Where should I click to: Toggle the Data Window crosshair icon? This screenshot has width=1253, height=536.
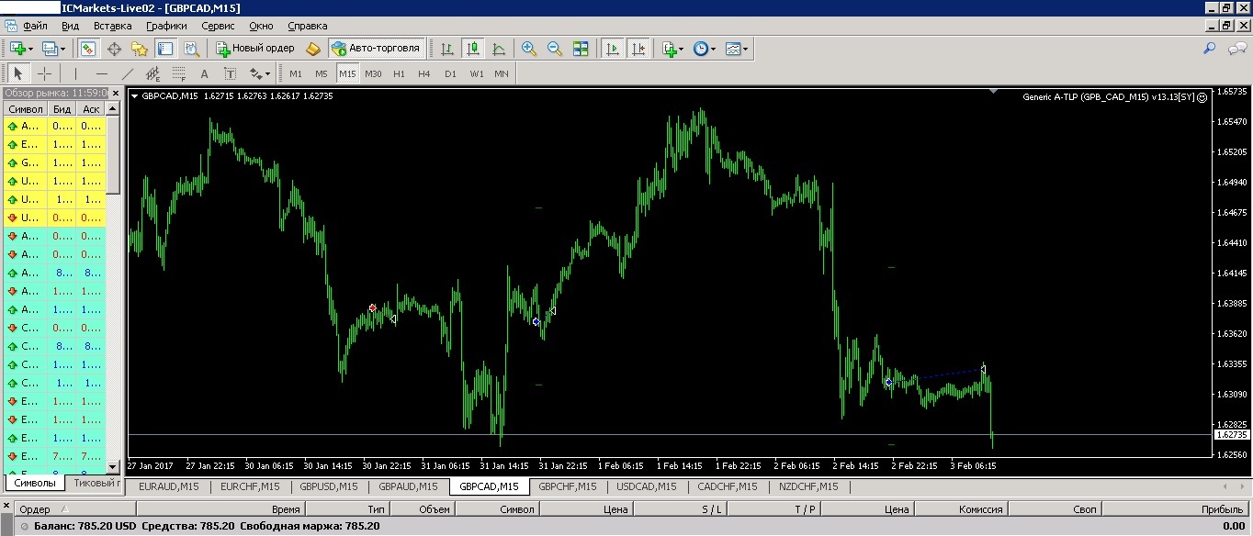pos(114,49)
